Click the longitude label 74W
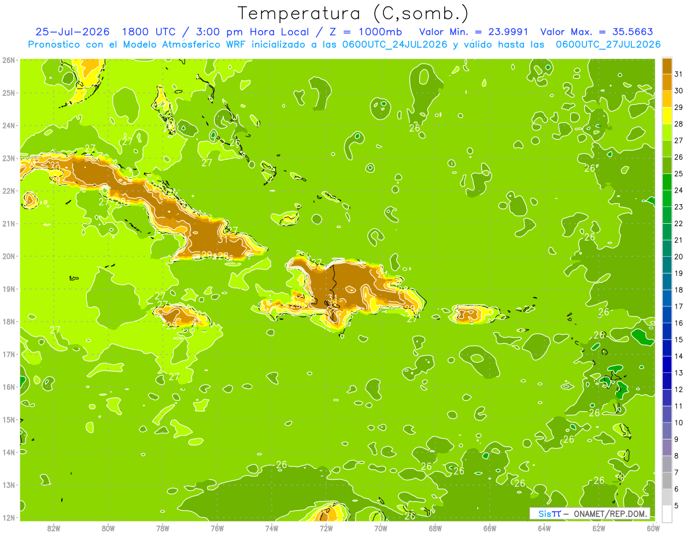This screenshot has width=694, height=536. [271, 528]
